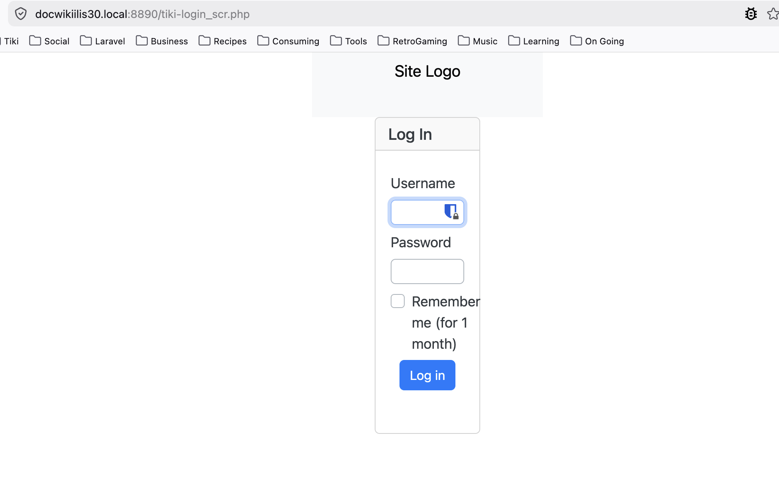Open the Social bookmarks folder

(x=50, y=41)
